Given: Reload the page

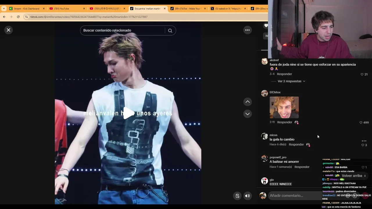Looking at the screenshot, I should pyautogui.click(x=18, y=17).
